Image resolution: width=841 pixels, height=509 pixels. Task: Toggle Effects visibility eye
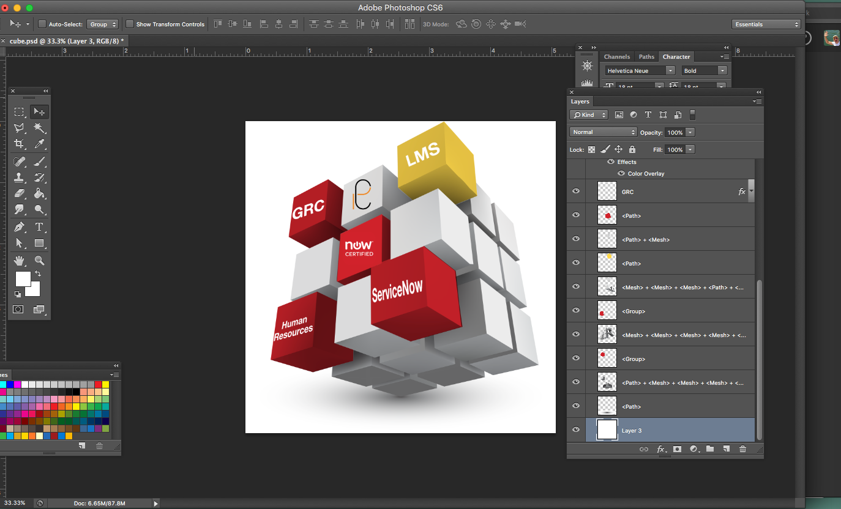(611, 162)
